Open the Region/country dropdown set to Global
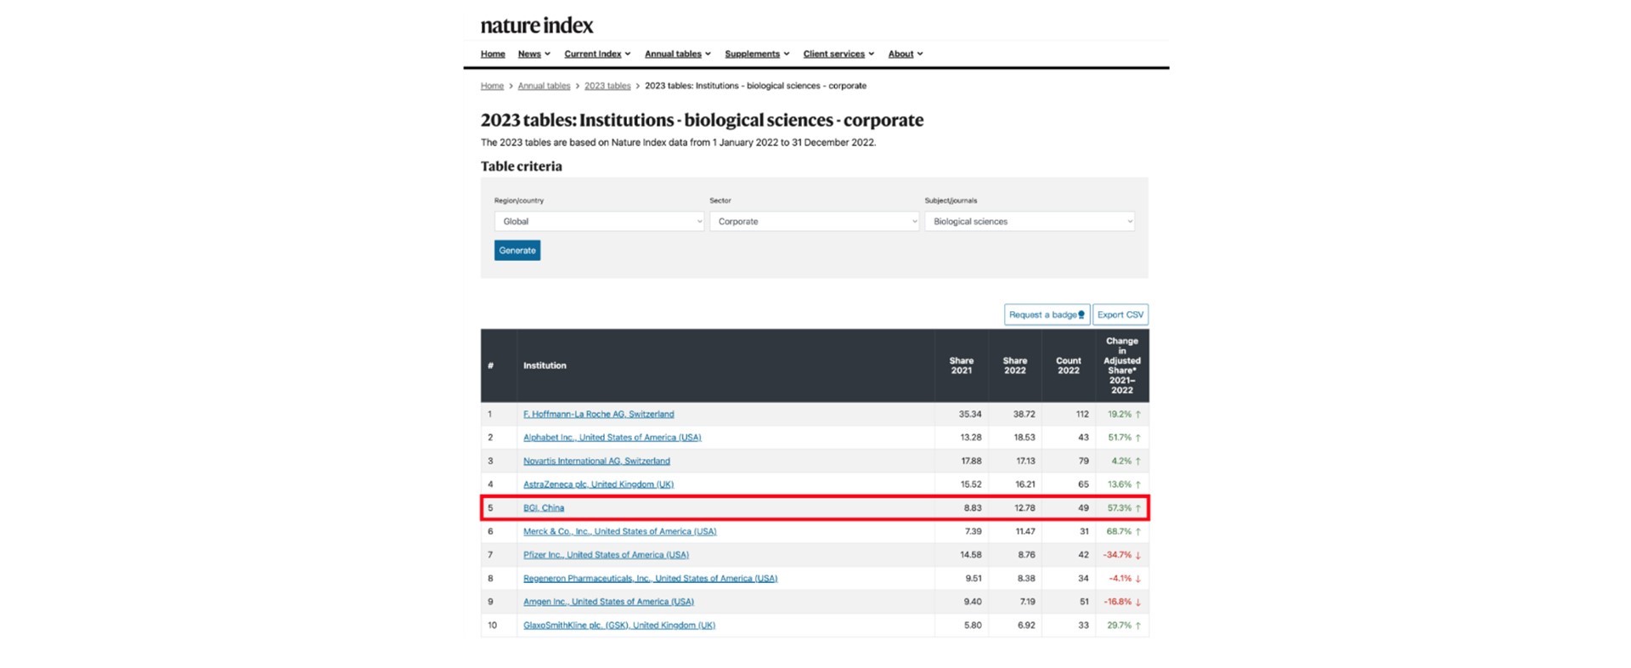Image resolution: width=1631 pixels, height=668 pixels. point(599,221)
